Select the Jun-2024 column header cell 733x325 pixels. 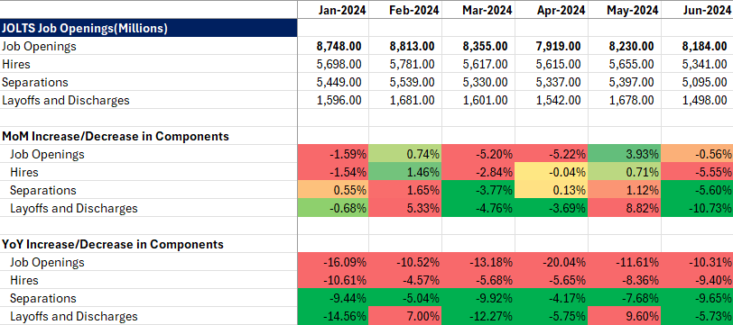click(697, 10)
